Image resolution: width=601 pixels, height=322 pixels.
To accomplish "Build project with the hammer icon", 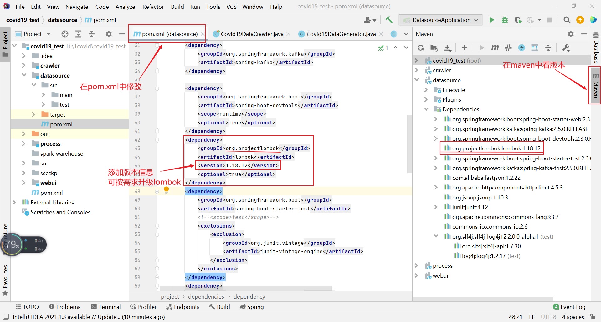I will click(x=389, y=20).
